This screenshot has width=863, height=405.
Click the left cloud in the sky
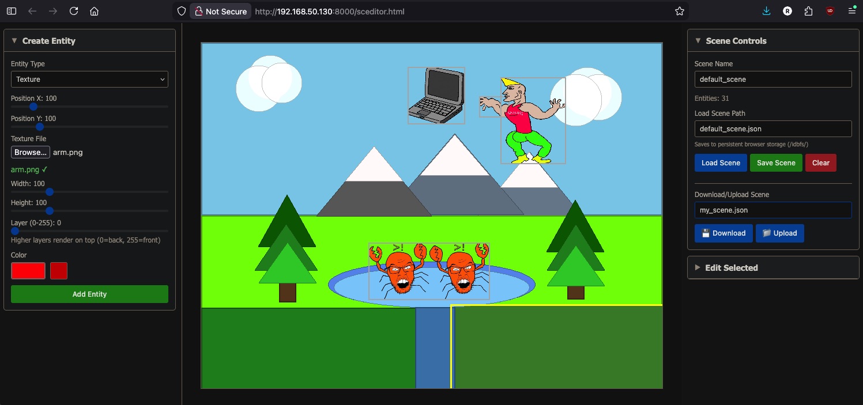coord(269,84)
